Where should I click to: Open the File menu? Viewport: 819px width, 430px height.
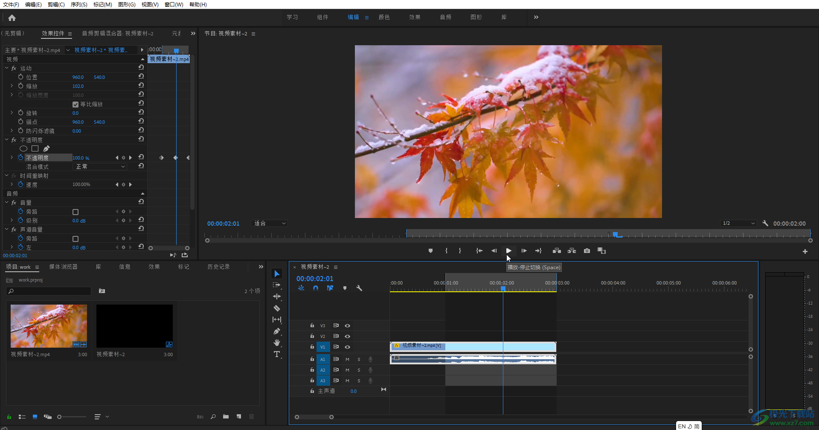pos(11,4)
